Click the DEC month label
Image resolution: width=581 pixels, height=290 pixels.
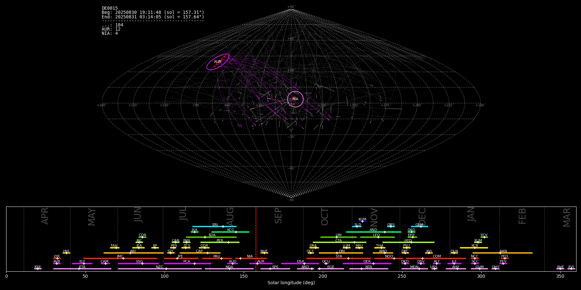(x=422, y=217)
